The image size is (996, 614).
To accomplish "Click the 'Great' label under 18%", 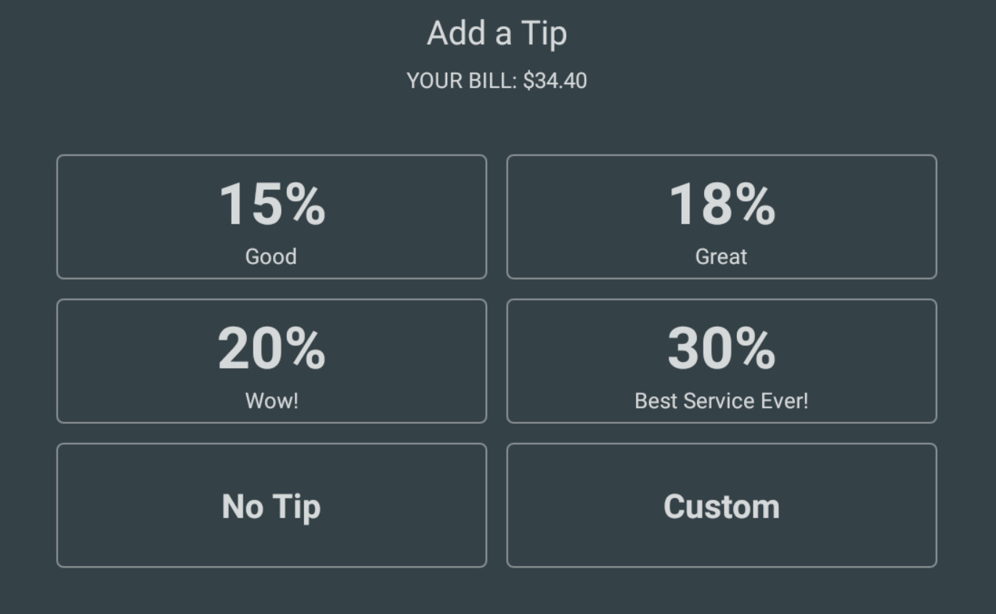I will 721,256.
